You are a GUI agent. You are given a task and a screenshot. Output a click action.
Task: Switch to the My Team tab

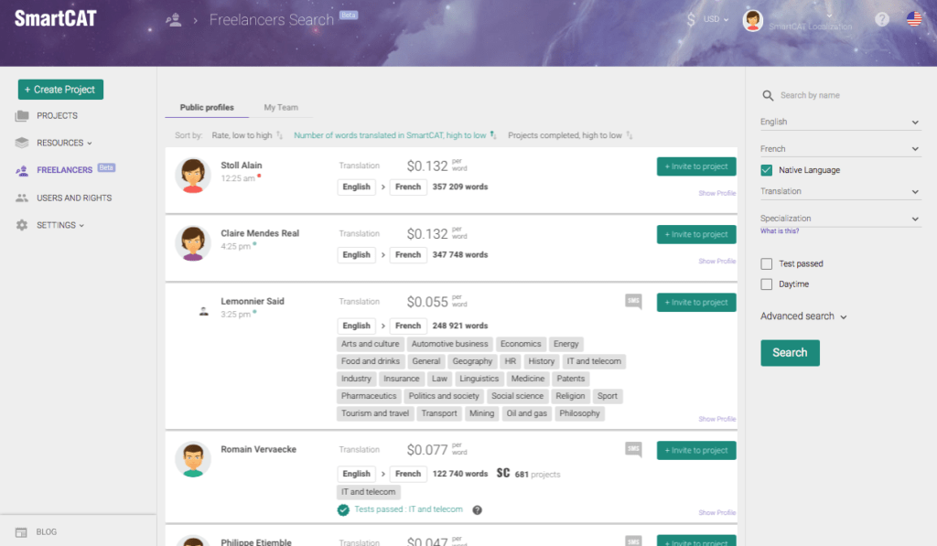click(281, 107)
